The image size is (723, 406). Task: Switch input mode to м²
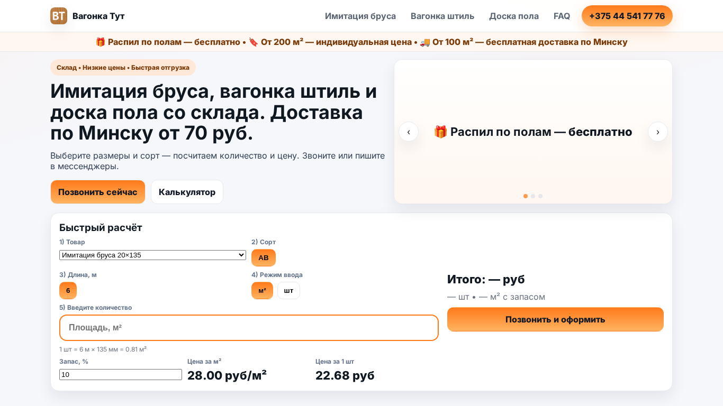point(262,291)
